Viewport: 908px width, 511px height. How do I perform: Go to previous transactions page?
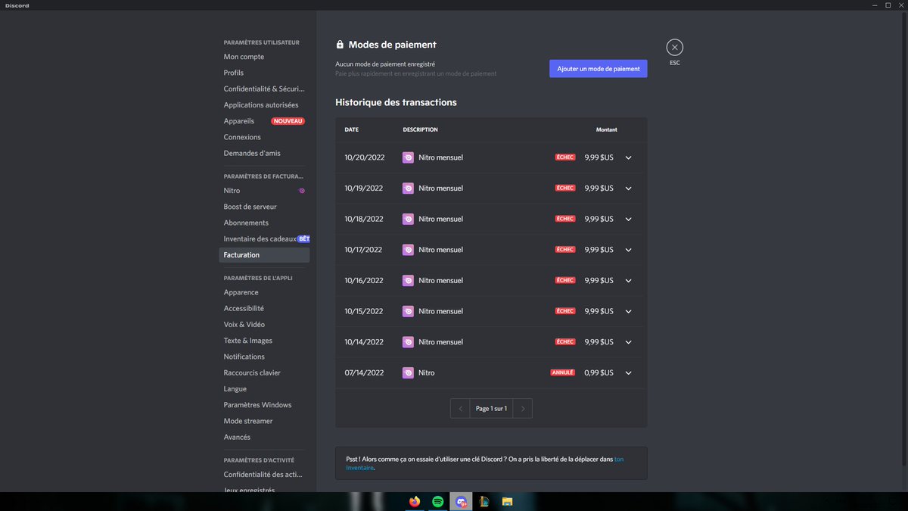[460, 408]
